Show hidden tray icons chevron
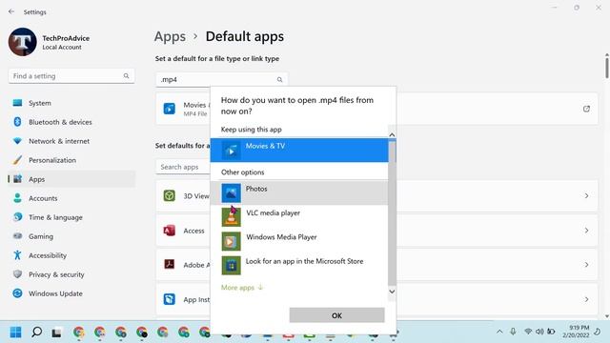Viewport: 610px width, 343px height. pos(499,332)
